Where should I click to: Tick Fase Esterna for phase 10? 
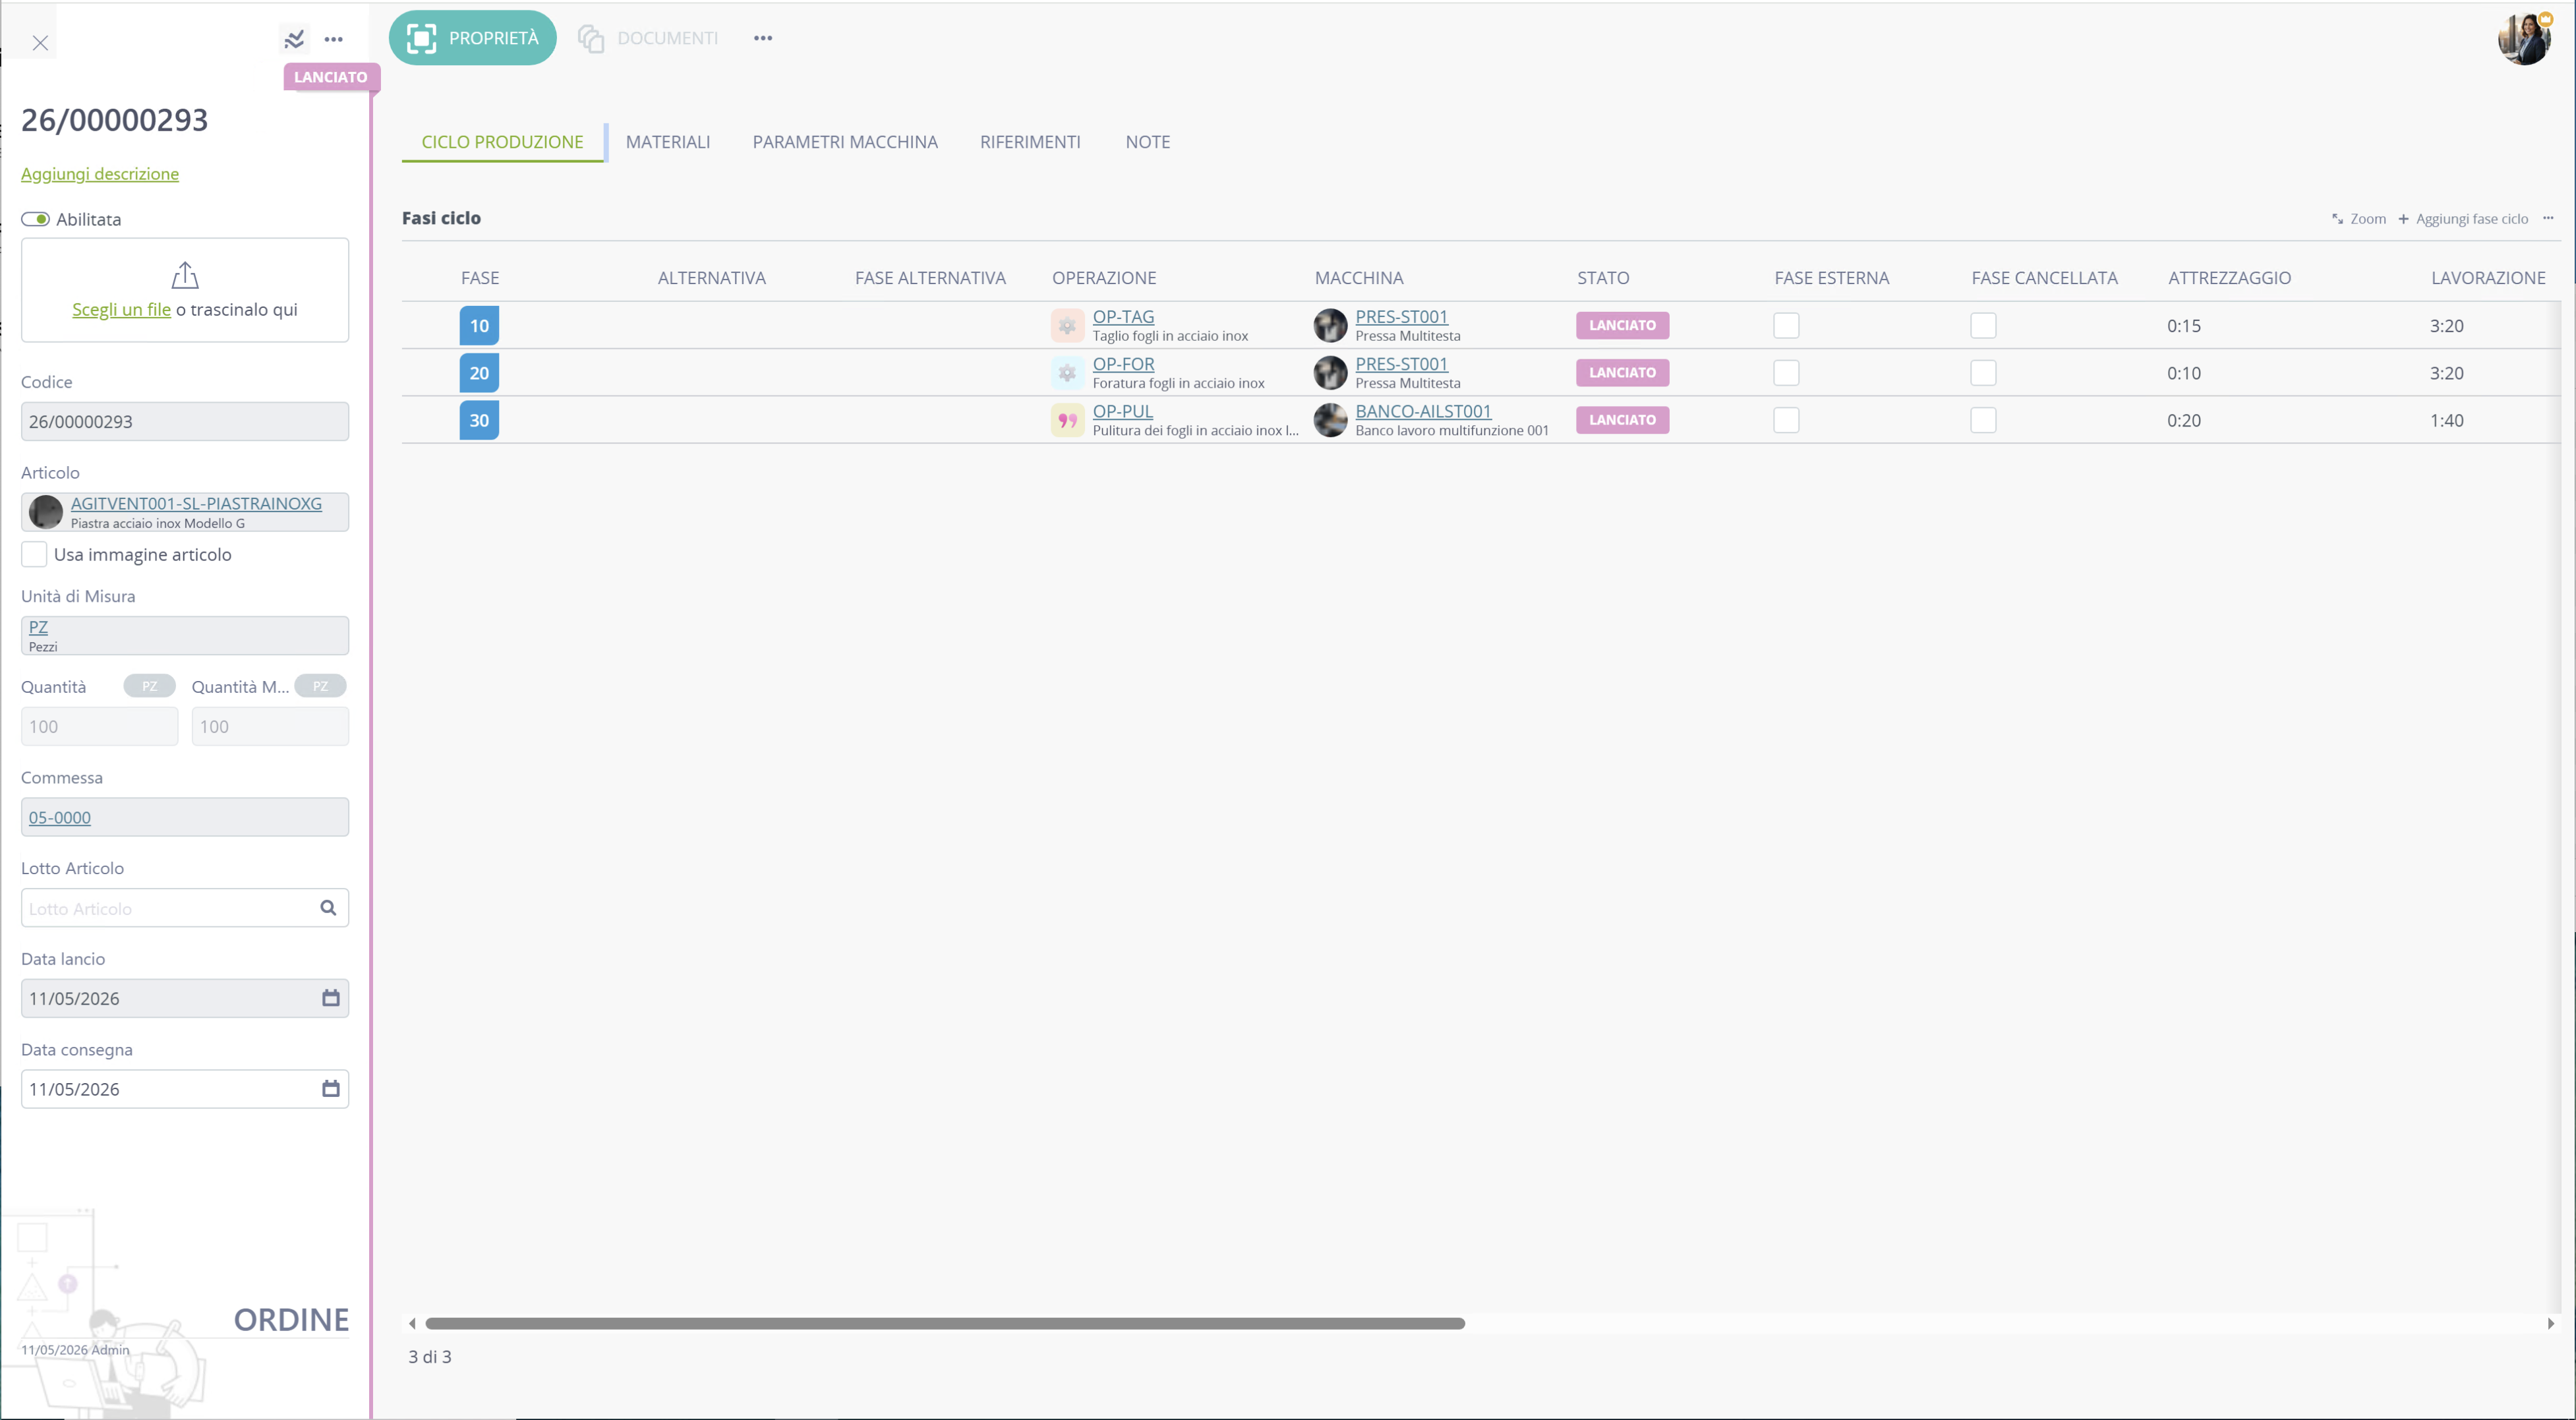coord(1786,325)
